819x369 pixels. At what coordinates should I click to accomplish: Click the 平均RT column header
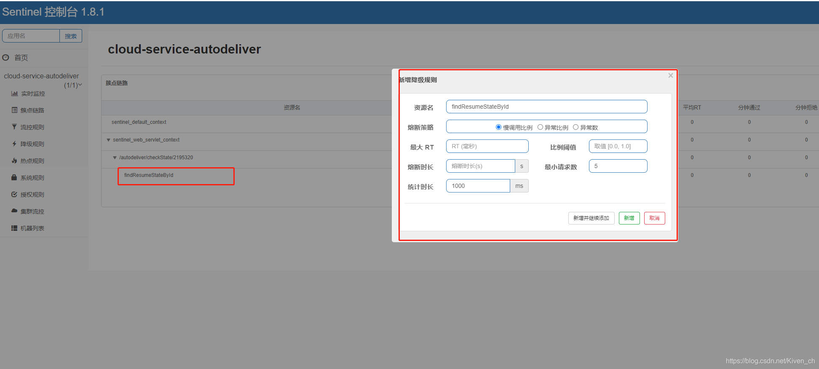click(692, 107)
